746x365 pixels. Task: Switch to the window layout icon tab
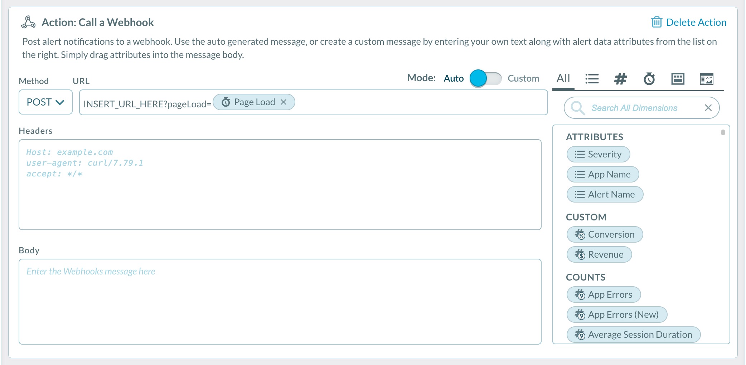coord(678,78)
